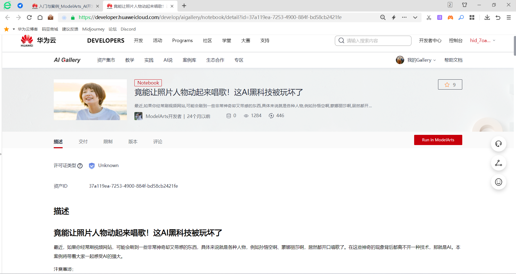516x274 pixels.
Task: Open the Midjourney bookmark
Action: tap(93, 29)
